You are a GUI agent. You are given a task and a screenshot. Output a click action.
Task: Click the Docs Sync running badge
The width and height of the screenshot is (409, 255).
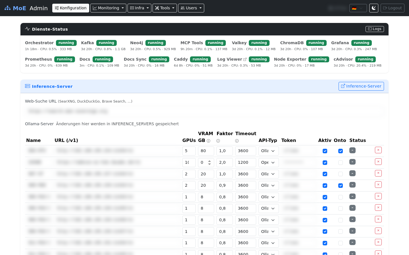pos(159,59)
